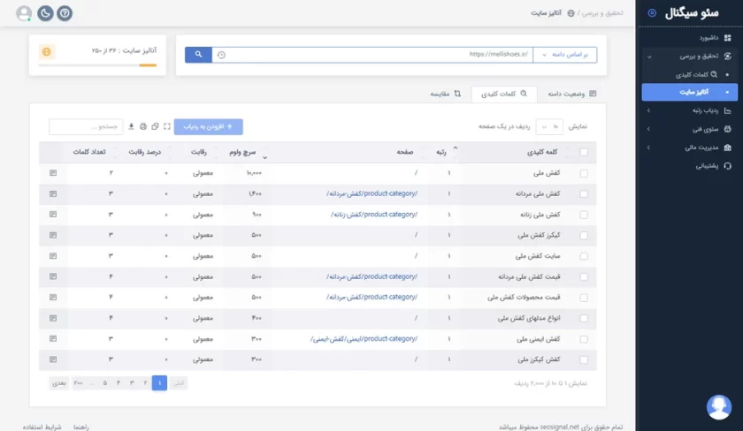Toggle dark mode moon icon
Screen dimensions: 743x431
45,12
